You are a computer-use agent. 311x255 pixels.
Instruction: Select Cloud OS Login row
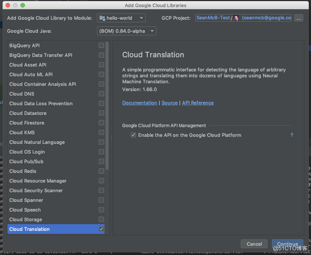point(56,152)
